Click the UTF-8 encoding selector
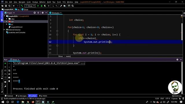 [x=168, y=99]
